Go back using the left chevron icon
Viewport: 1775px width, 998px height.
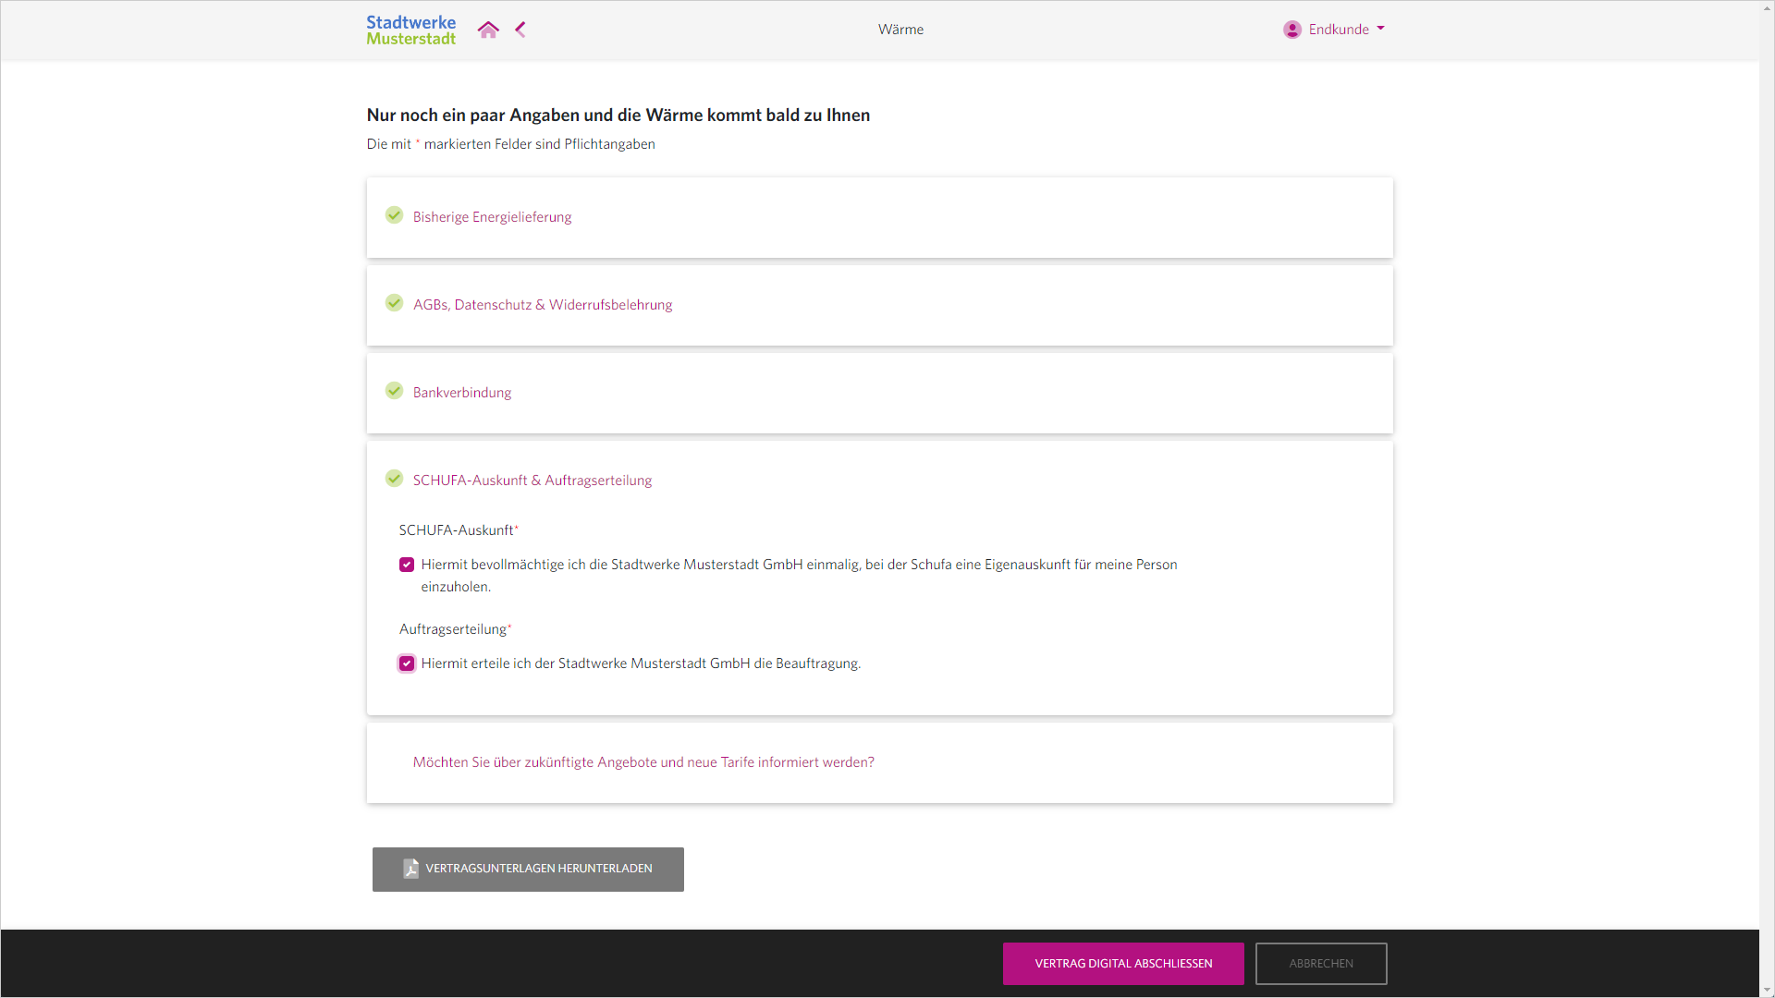520,30
